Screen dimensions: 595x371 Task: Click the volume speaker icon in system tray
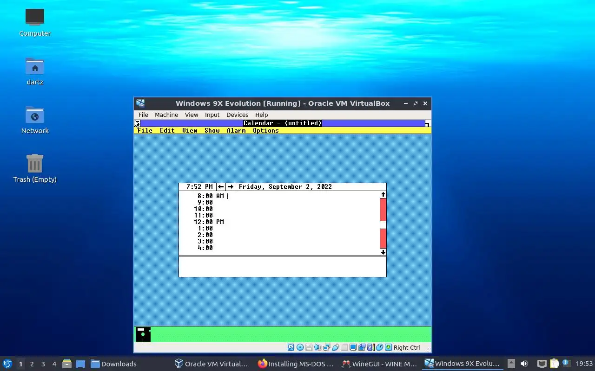coord(524,364)
